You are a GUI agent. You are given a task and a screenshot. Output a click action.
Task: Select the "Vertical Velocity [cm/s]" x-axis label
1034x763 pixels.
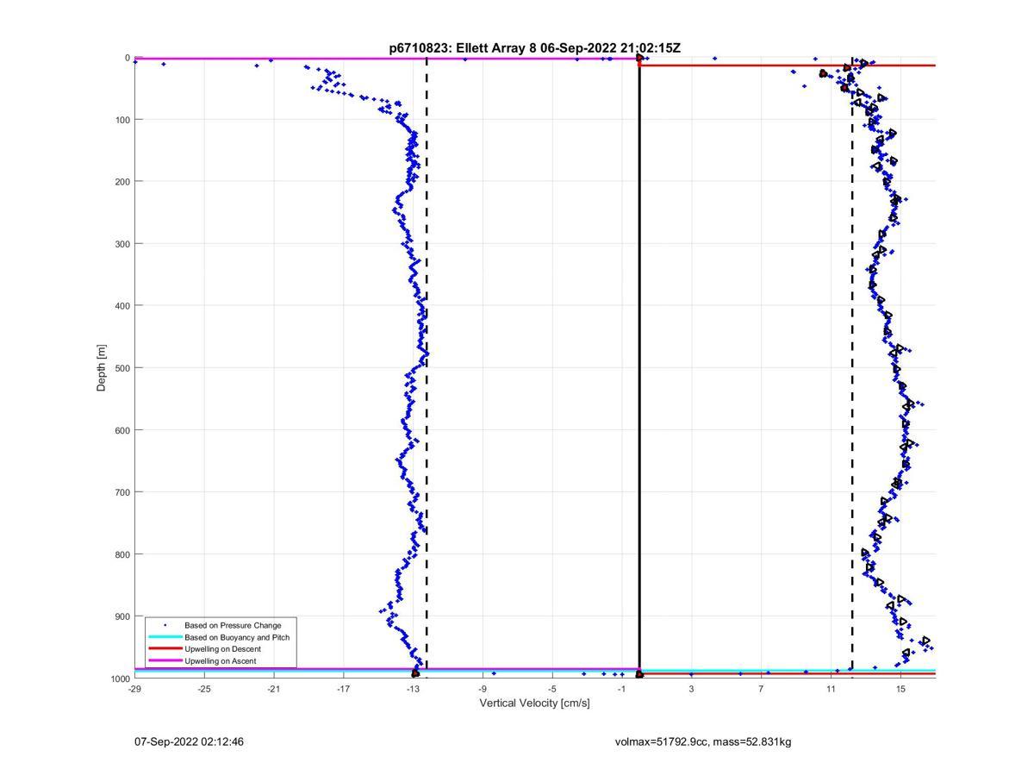534,704
